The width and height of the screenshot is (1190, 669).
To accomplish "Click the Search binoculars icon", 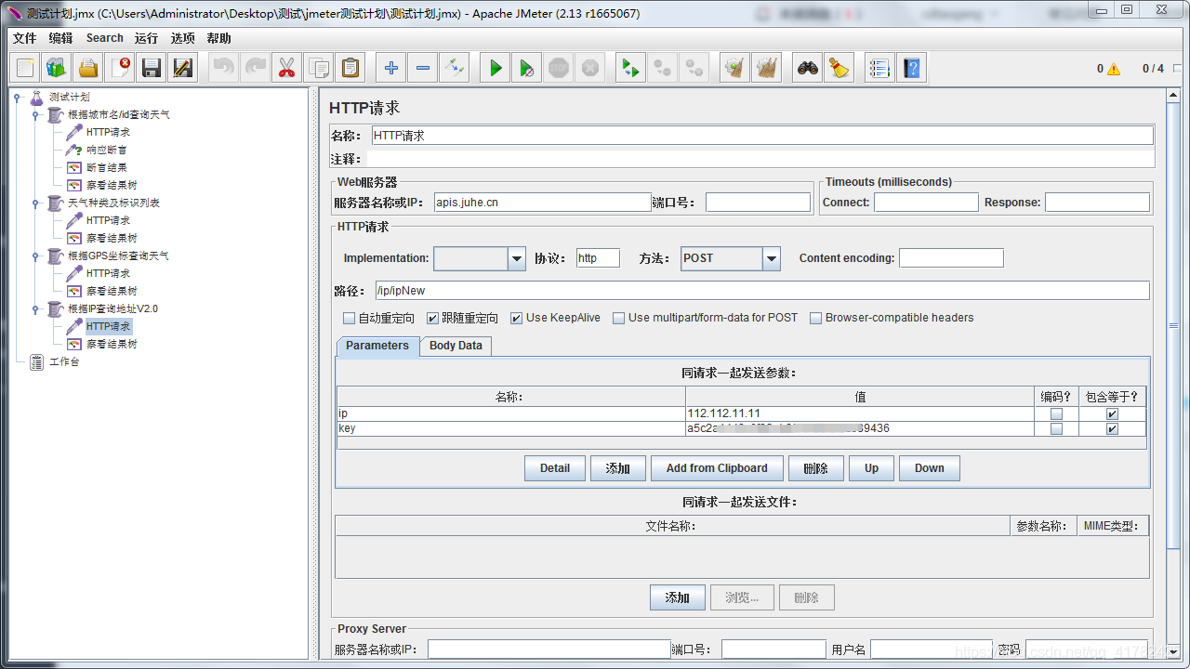I will 808,68.
